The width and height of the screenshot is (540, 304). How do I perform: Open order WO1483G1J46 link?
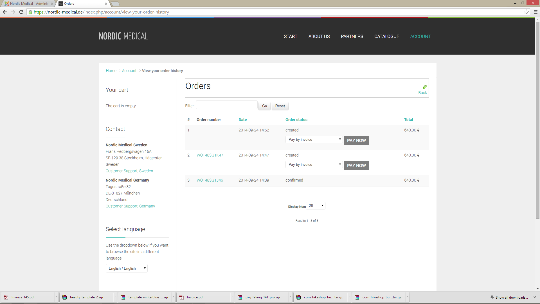coord(210,180)
